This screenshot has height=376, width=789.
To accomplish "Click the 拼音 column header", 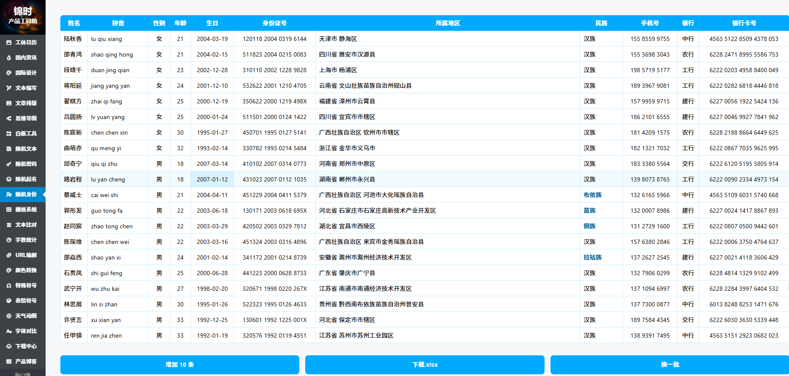I will 118,23.
